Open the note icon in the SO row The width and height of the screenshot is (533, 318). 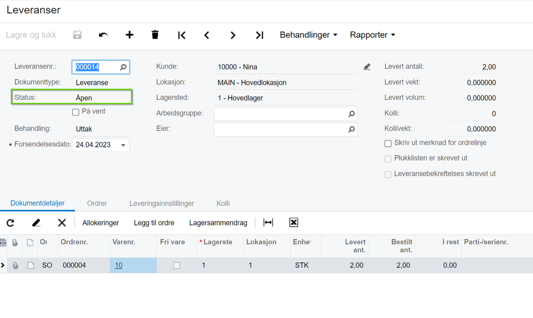(x=30, y=265)
